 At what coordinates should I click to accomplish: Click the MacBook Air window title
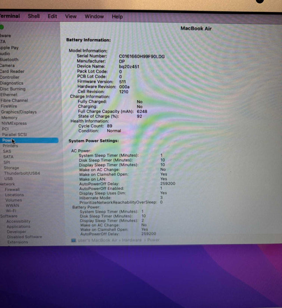[x=196, y=29]
